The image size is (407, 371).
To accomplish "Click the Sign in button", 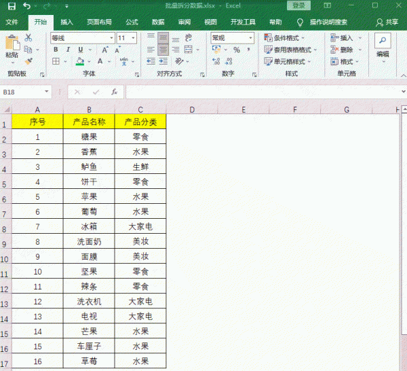I will [x=298, y=5].
